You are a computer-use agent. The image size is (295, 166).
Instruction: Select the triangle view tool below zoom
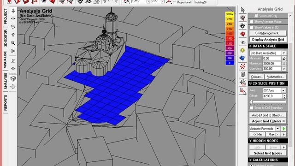[x=13, y=51]
